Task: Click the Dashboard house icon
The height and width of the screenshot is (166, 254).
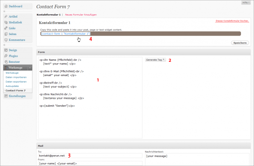Action: click(x=6, y=6)
